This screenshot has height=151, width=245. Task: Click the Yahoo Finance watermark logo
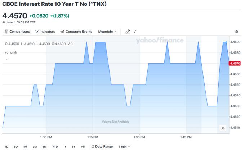tap(160, 41)
